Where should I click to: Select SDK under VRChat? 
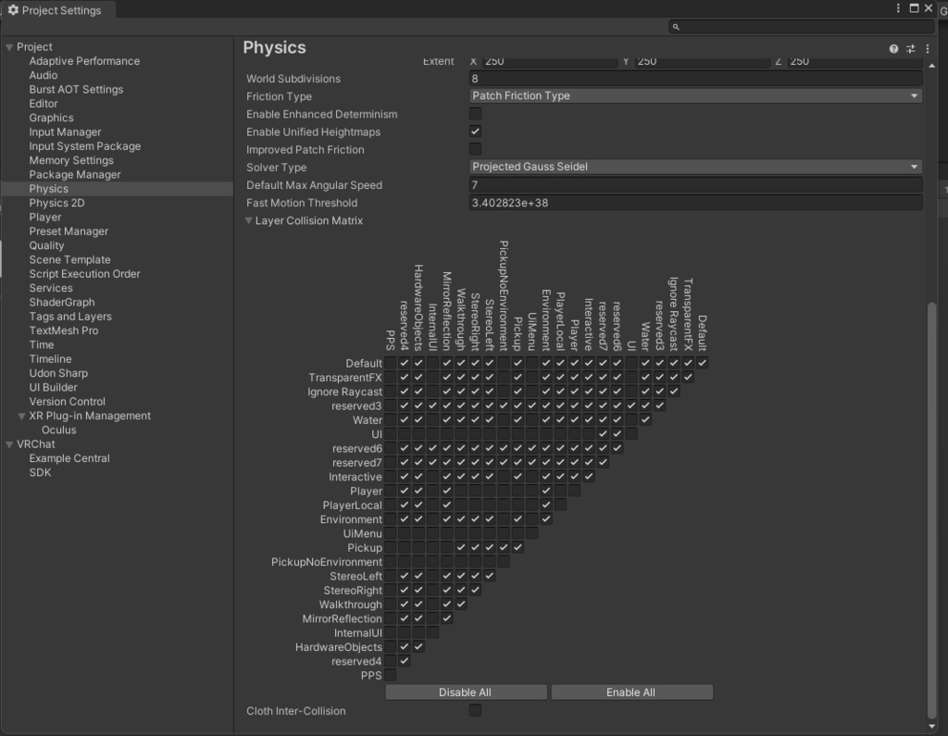point(41,473)
